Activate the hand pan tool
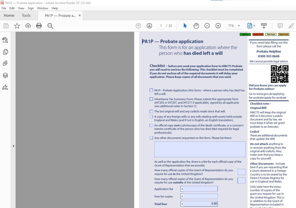Image resolution: width=296 pixels, height=208 pixels. [196, 26]
